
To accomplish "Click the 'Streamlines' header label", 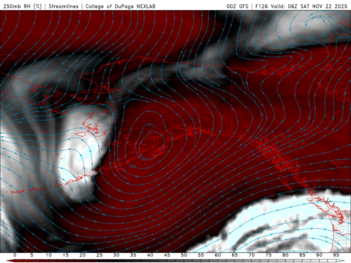I will [64, 6].
